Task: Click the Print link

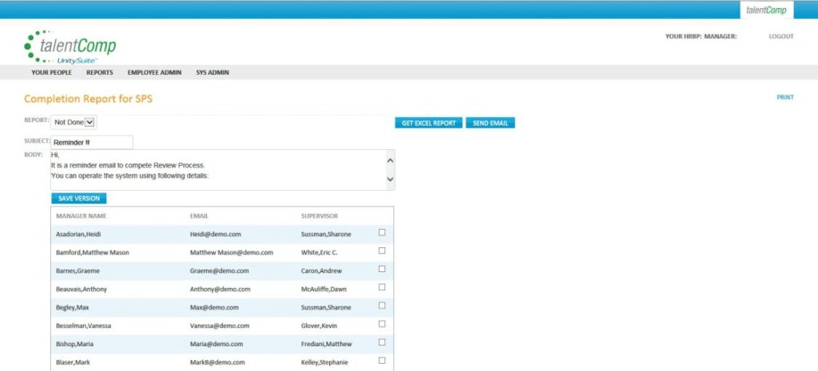Action: tap(785, 97)
